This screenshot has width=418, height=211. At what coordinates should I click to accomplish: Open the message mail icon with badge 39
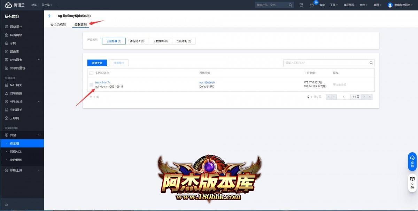point(312,5)
